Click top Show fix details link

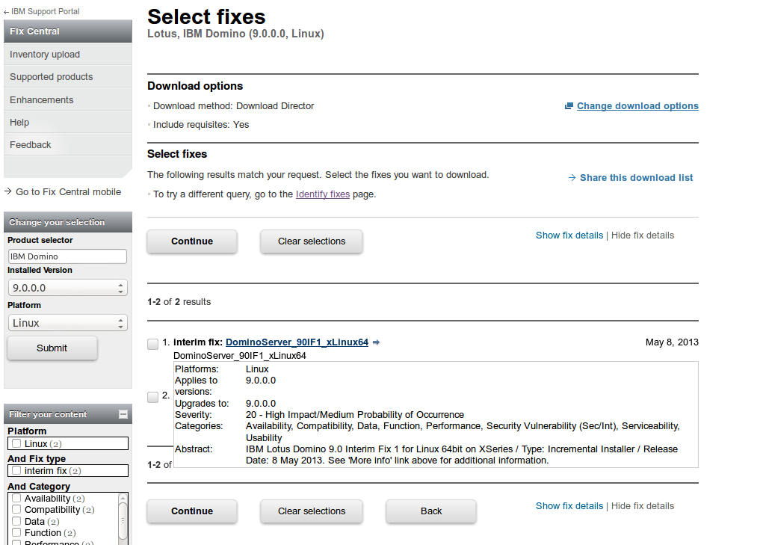click(569, 235)
